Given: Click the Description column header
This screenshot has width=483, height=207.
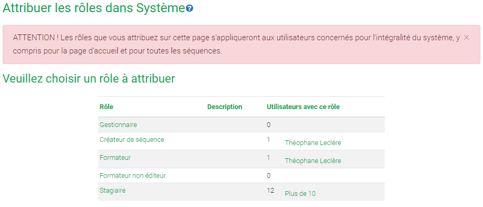Looking at the screenshot, I should click(x=225, y=107).
